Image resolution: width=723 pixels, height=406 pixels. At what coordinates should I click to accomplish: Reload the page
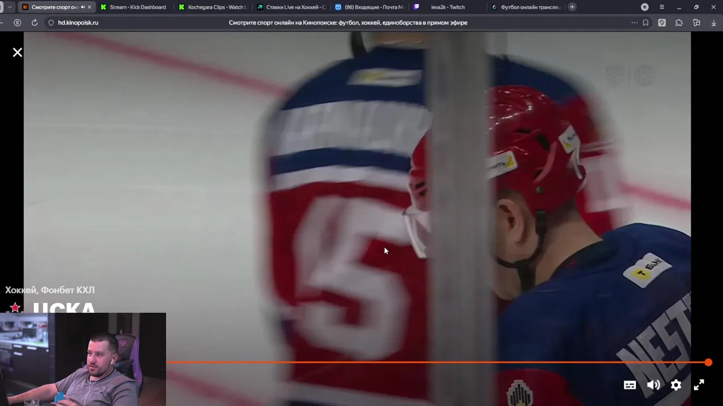point(34,23)
